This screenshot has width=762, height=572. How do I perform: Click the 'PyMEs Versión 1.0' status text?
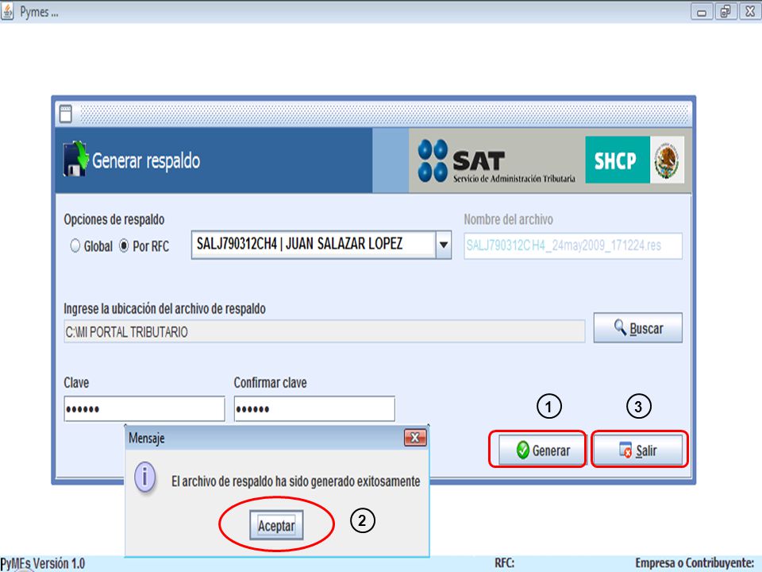point(43,563)
